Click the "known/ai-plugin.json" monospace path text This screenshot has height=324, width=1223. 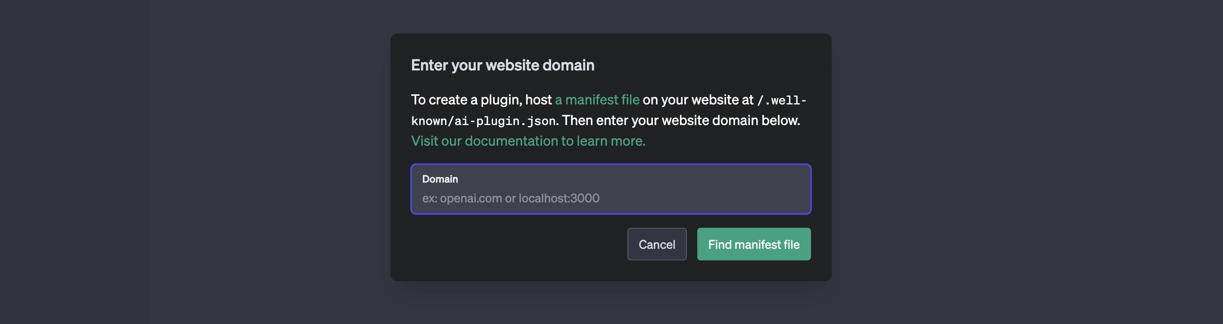[483, 121]
